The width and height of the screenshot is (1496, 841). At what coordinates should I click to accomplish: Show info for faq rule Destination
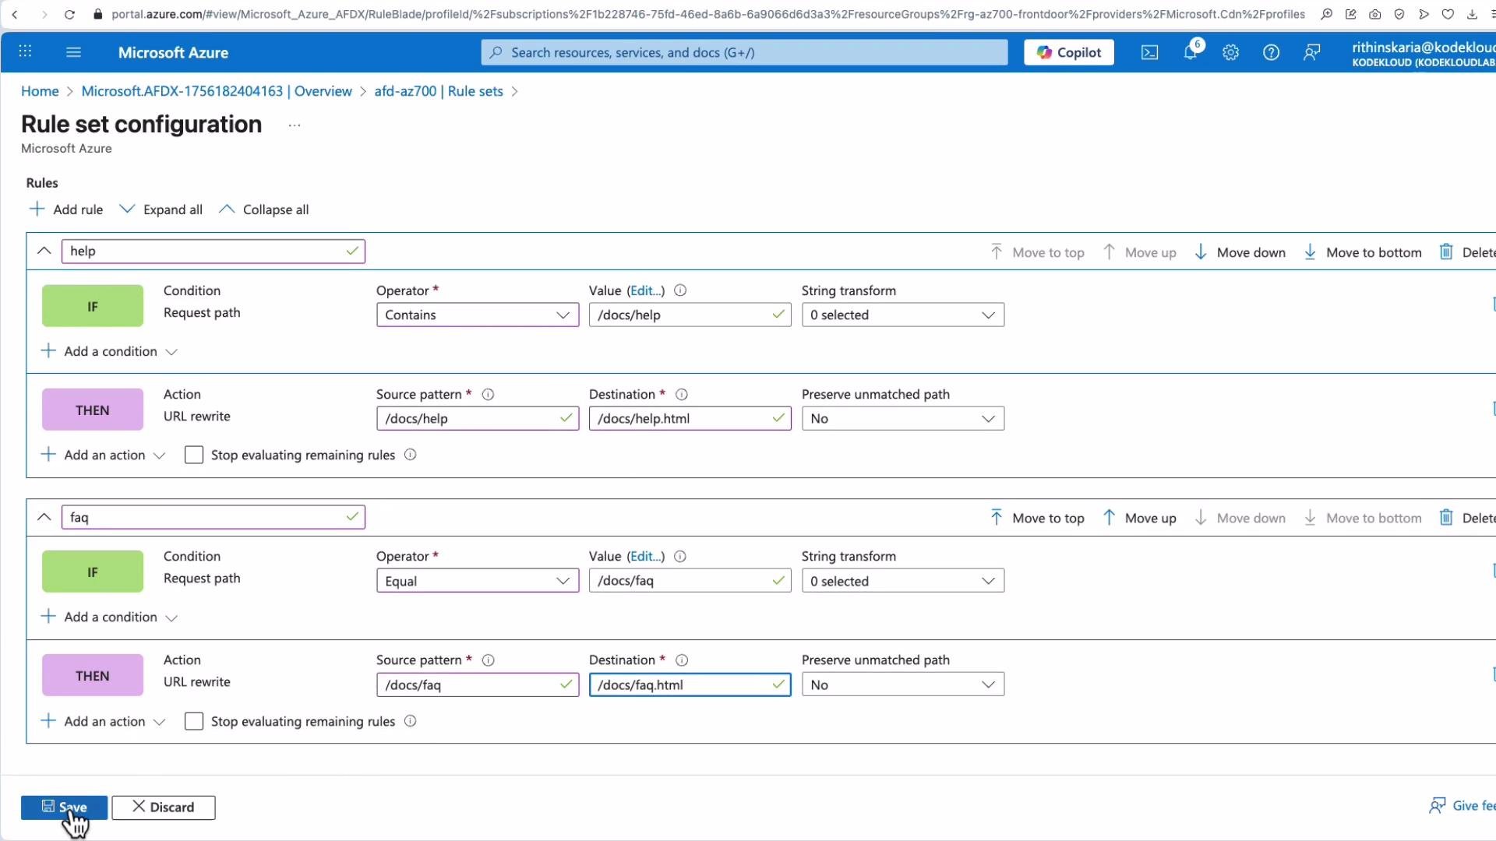681,660
